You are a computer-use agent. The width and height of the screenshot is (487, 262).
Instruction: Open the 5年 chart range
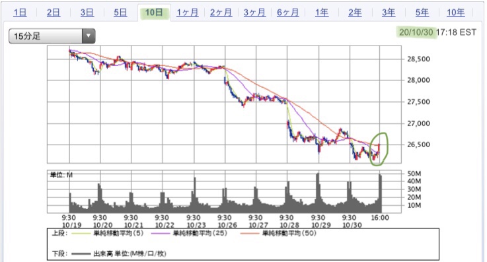tap(422, 13)
